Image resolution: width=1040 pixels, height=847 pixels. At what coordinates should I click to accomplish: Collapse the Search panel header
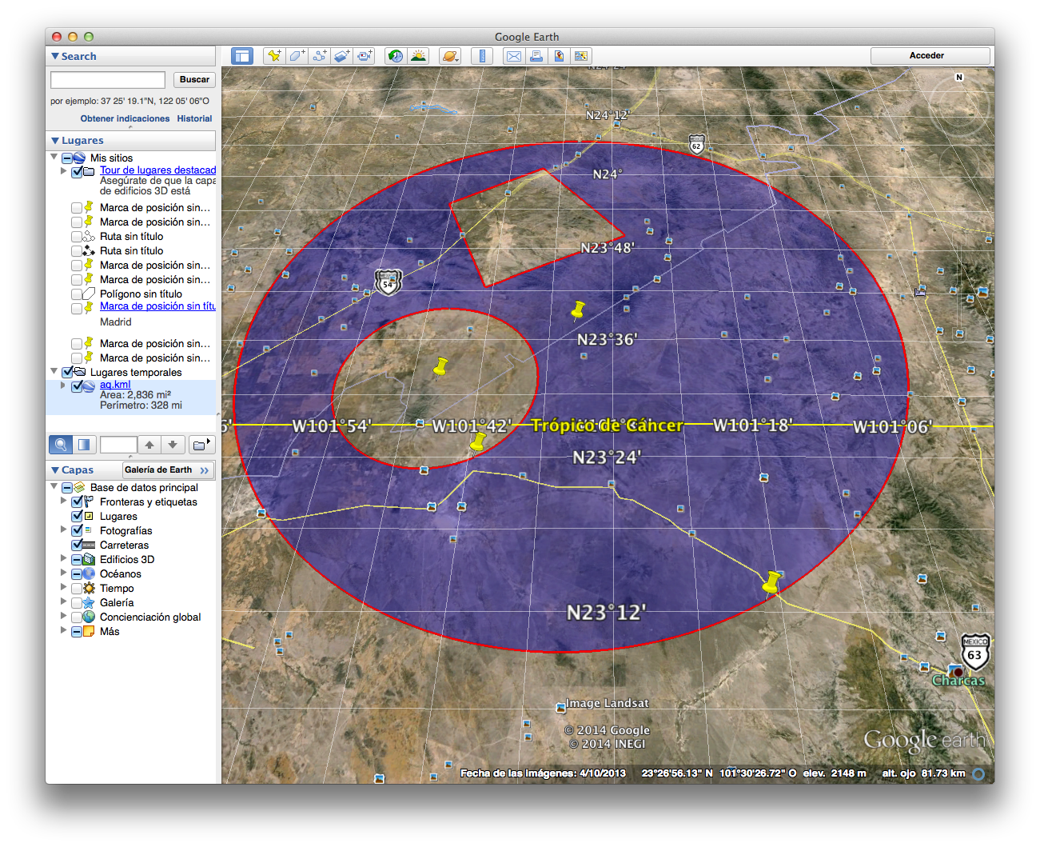click(54, 56)
